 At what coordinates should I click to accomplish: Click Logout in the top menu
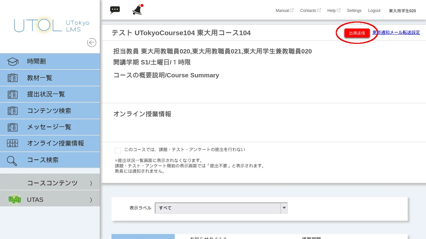tap(374, 11)
